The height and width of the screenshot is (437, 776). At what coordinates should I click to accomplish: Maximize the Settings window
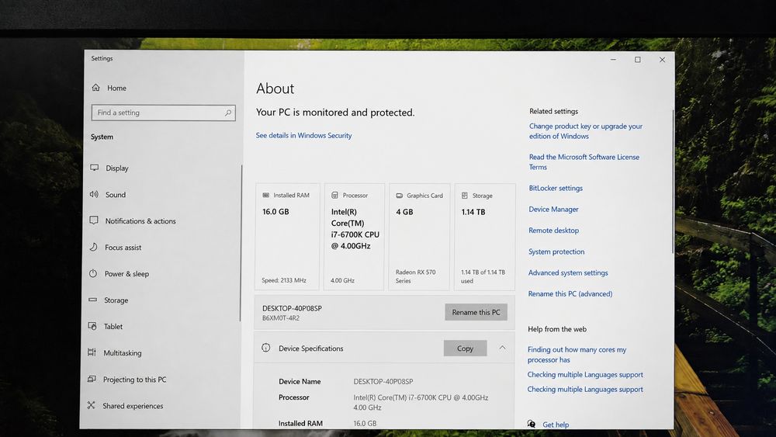637,60
